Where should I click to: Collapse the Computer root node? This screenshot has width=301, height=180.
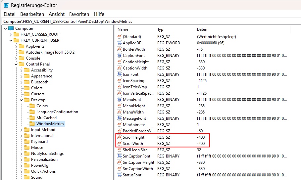5,28
